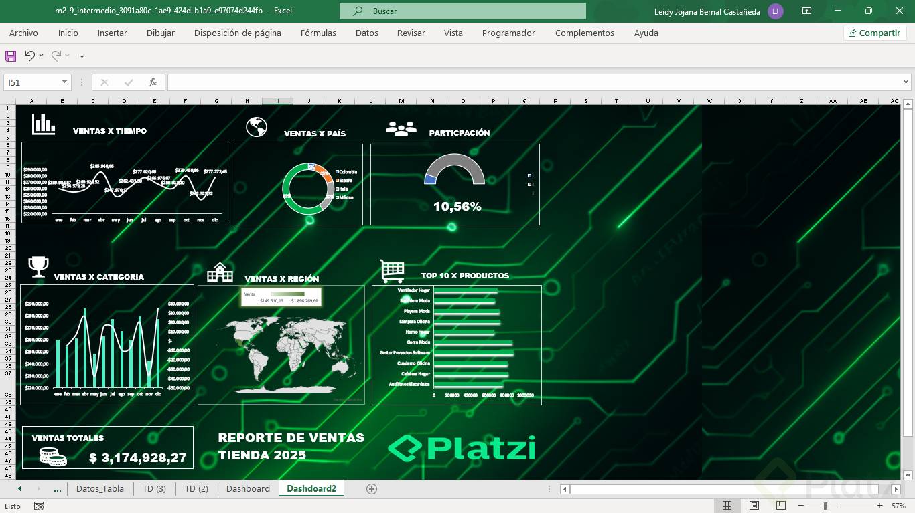Image resolution: width=915 pixels, height=513 pixels.
Task: Click the bar chart icon beside Ventas x Tiempo
Action: click(44, 124)
